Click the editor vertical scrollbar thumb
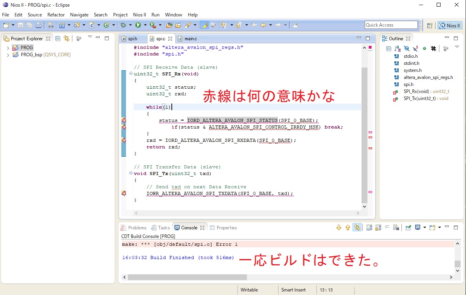Screen dimensions: 466x295 [x=364, y=135]
